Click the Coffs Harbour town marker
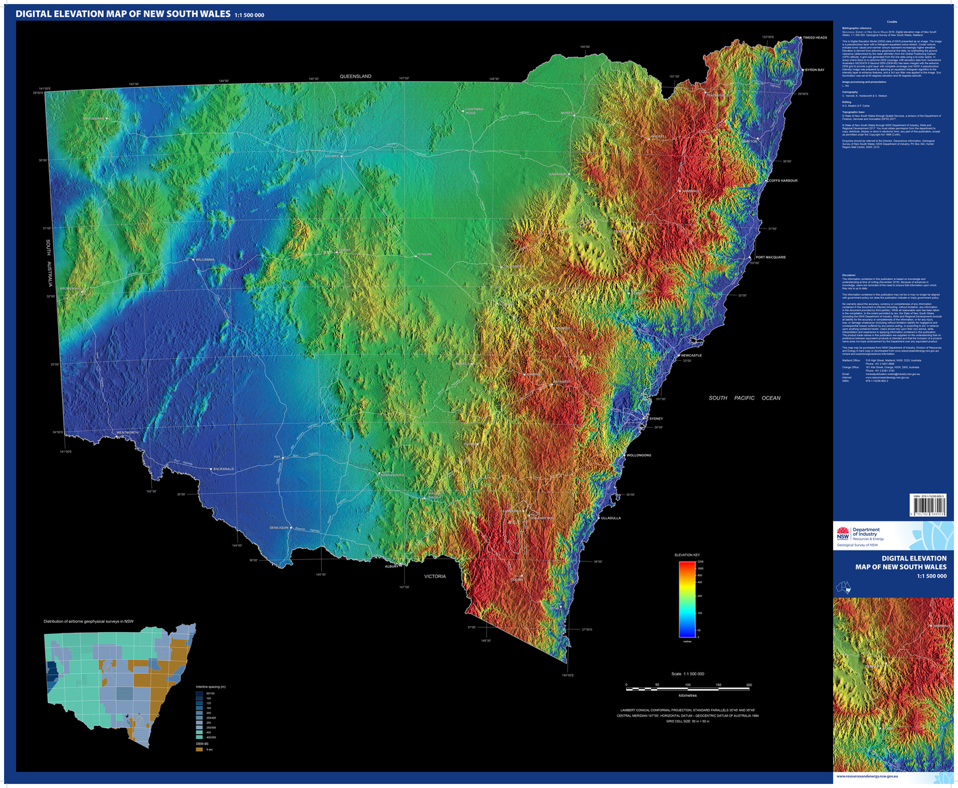The width and height of the screenshot is (958, 788). click(765, 181)
